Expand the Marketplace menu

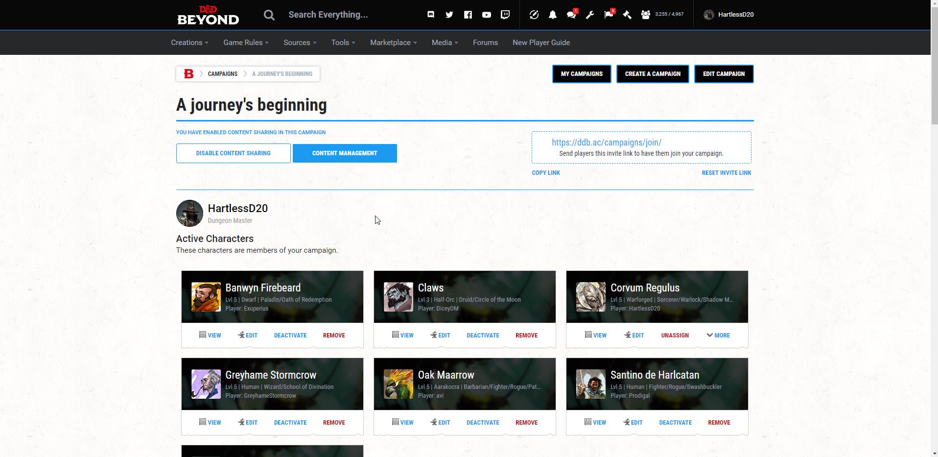point(393,43)
